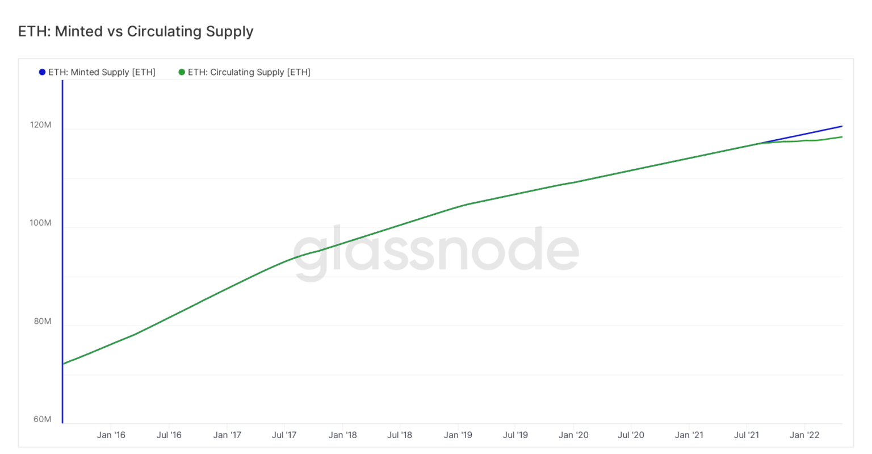Toggle the ETH: Minted Supply [ETH] series
The height and width of the screenshot is (454, 872).
97,72
